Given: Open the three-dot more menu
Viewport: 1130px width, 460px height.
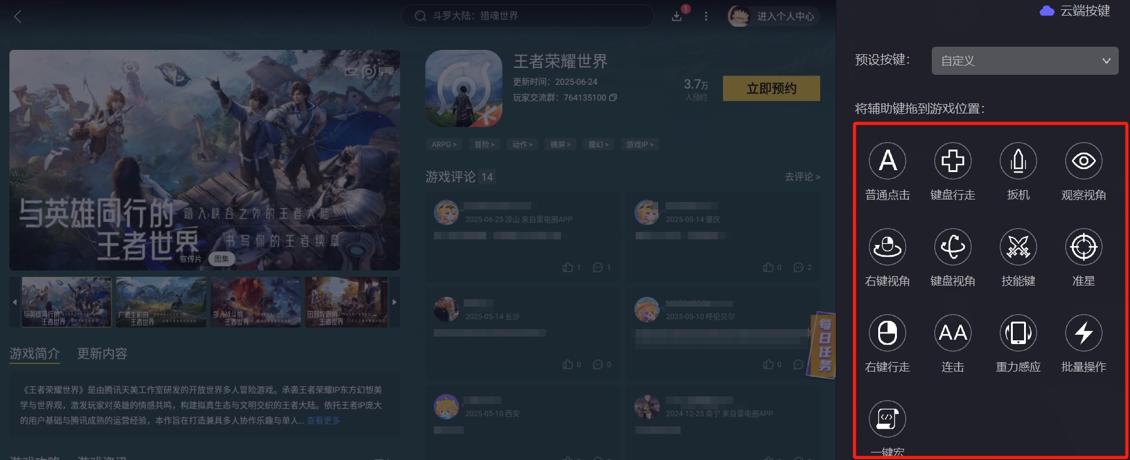Looking at the screenshot, I should click(x=706, y=16).
